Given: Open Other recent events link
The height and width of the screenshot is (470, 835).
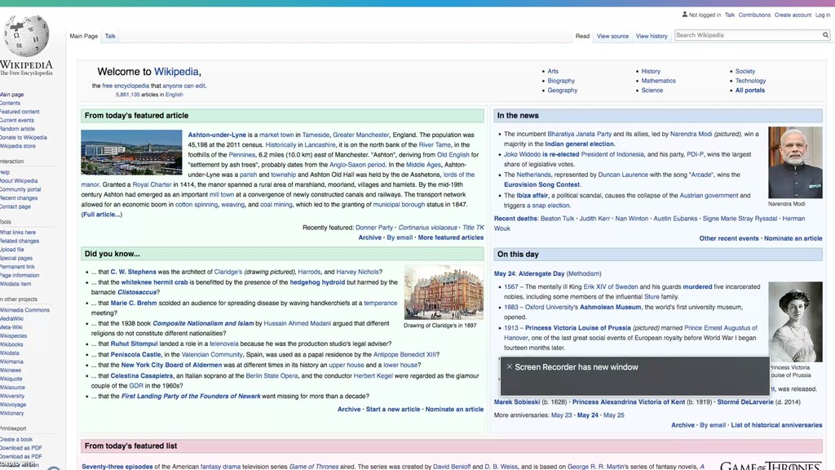Looking at the screenshot, I should [x=728, y=239].
